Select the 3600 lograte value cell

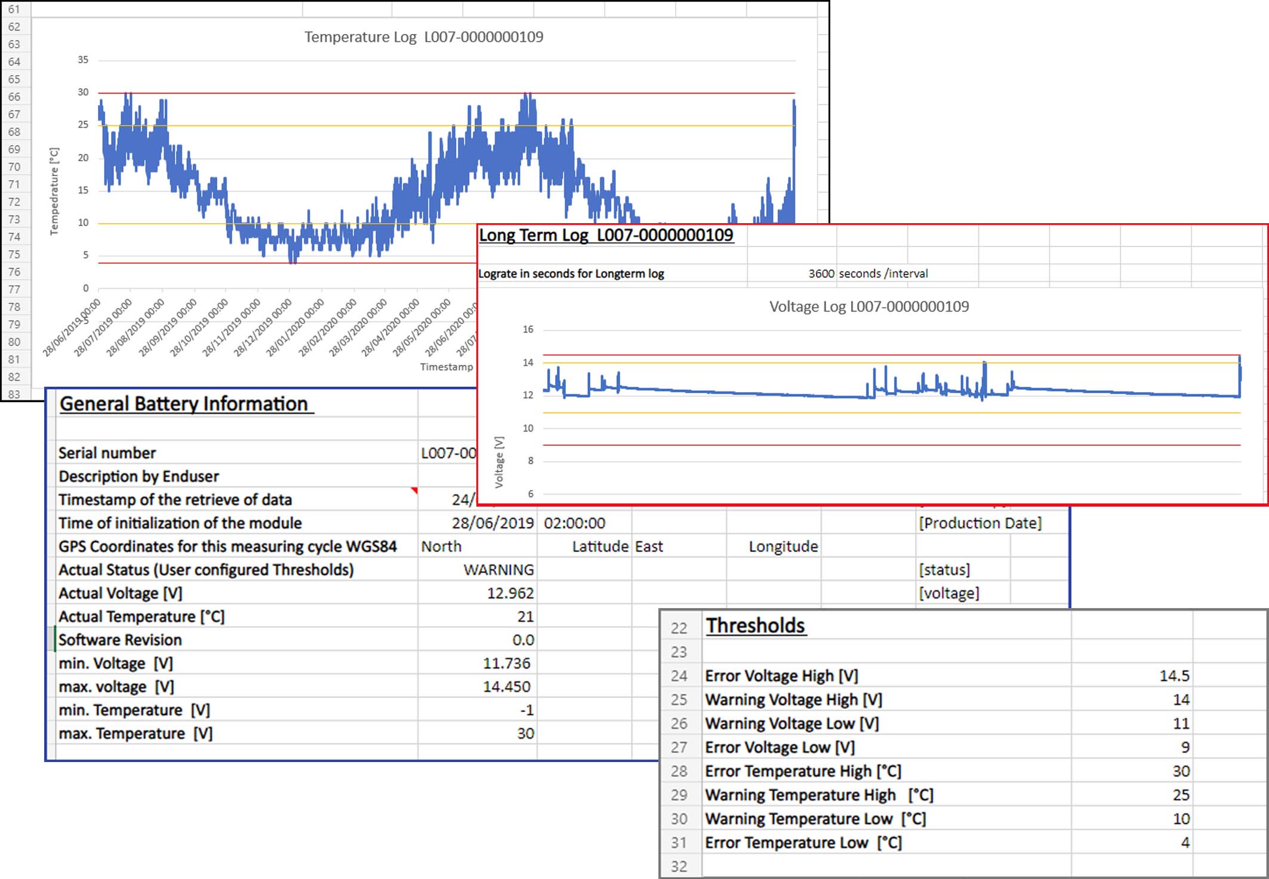pos(821,273)
